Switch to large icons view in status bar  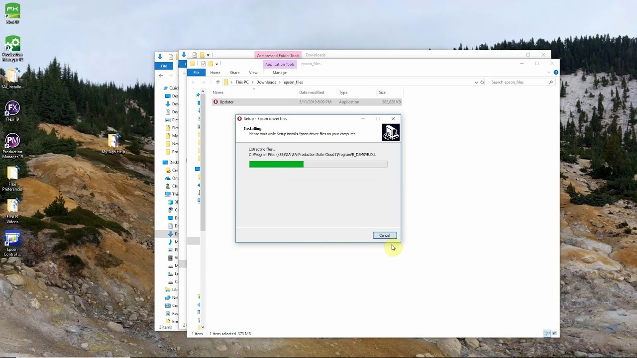pos(554,334)
